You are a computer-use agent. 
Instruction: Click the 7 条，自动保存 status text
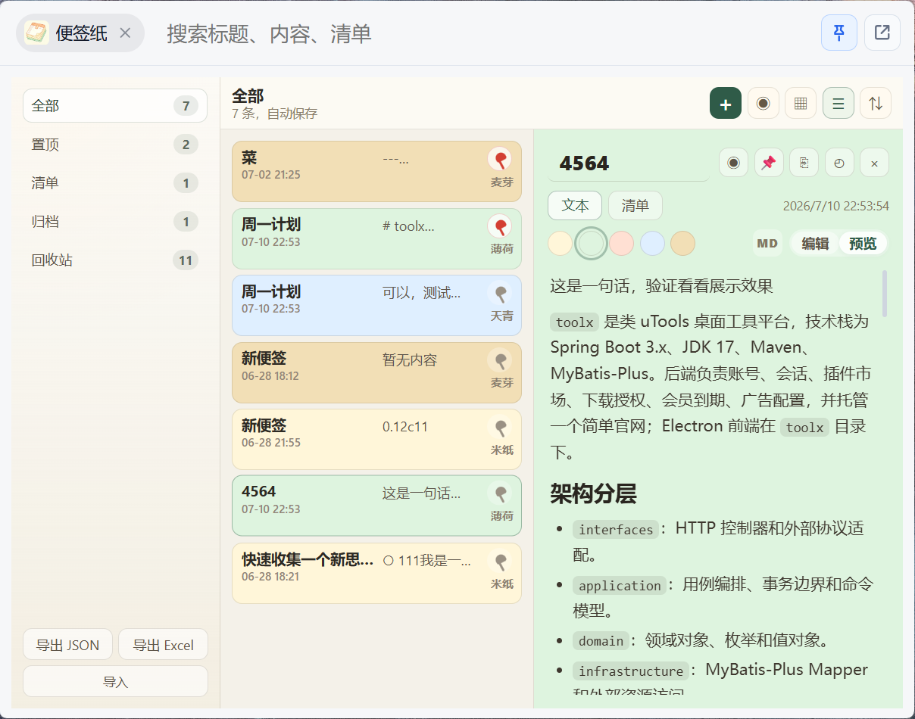pos(274,114)
